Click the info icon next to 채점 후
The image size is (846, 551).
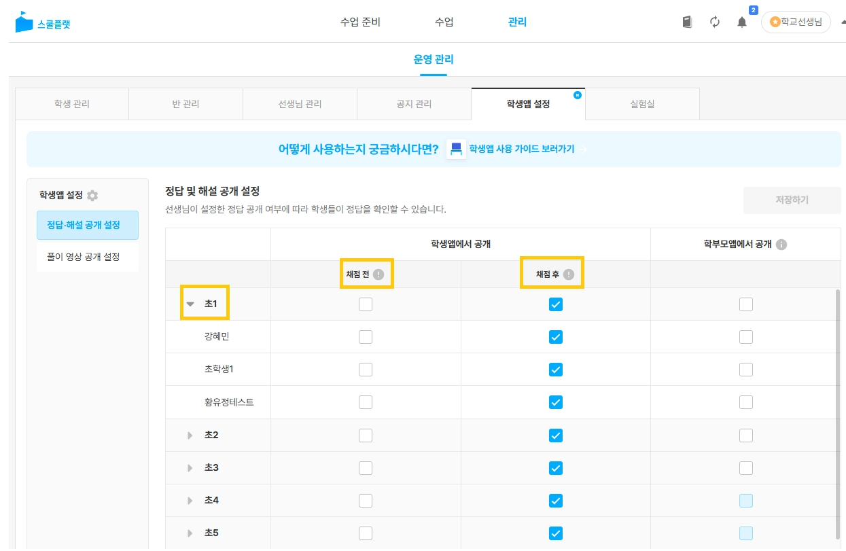tap(569, 274)
